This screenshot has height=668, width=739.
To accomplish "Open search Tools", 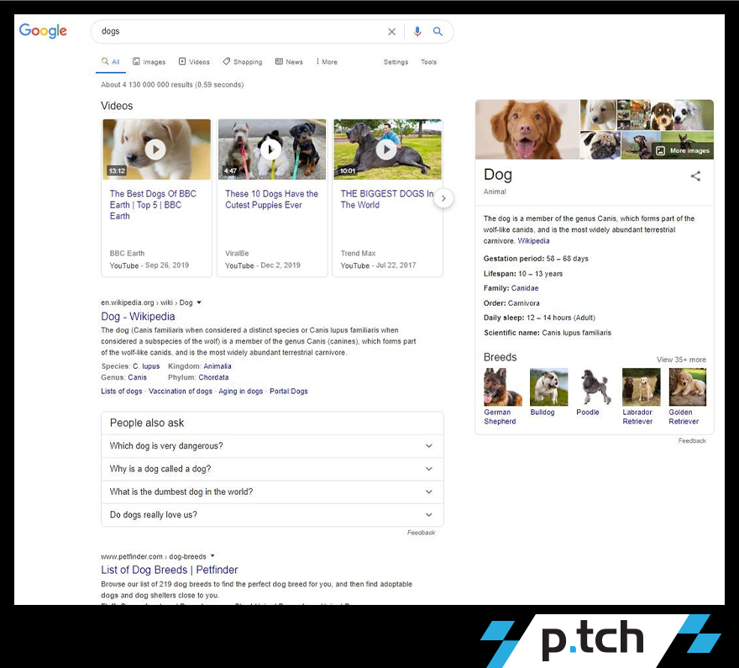I will pos(429,61).
